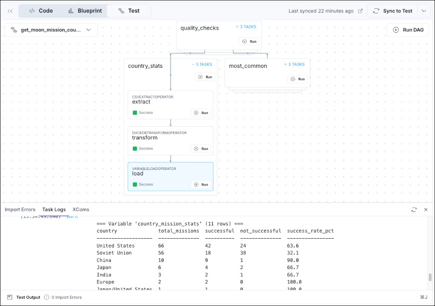The height and width of the screenshot is (306, 435).
Task: Open the XComs tab
Action: click(81, 209)
